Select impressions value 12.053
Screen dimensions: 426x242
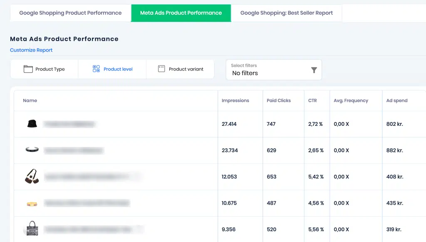pos(229,177)
